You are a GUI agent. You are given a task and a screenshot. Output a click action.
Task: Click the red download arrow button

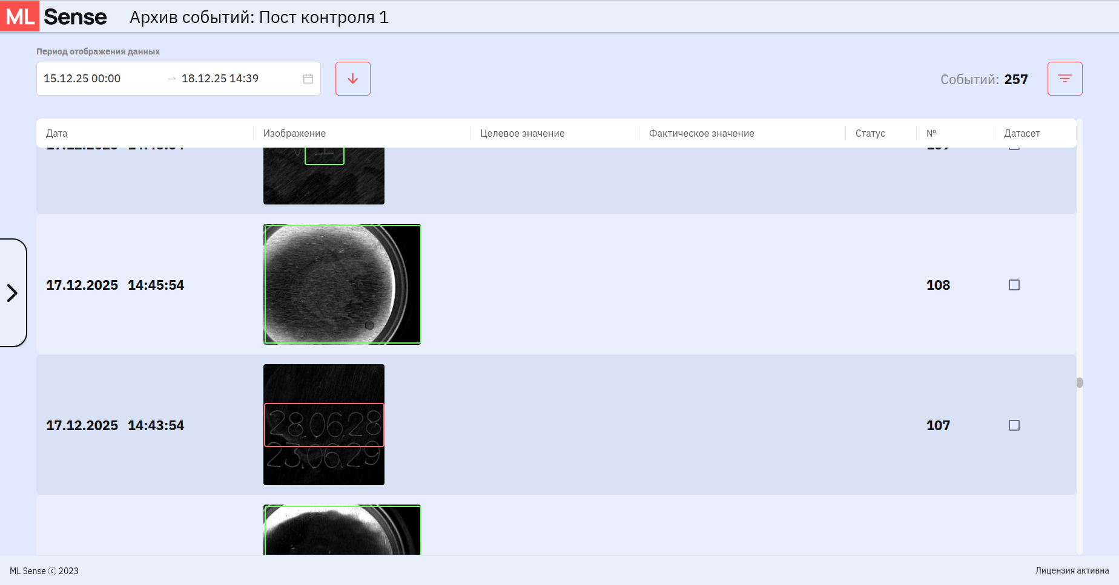pyautogui.click(x=353, y=79)
